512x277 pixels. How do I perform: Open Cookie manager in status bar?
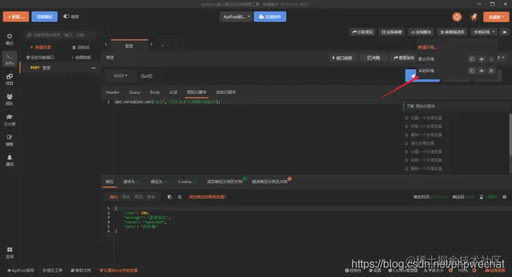pos(403,270)
